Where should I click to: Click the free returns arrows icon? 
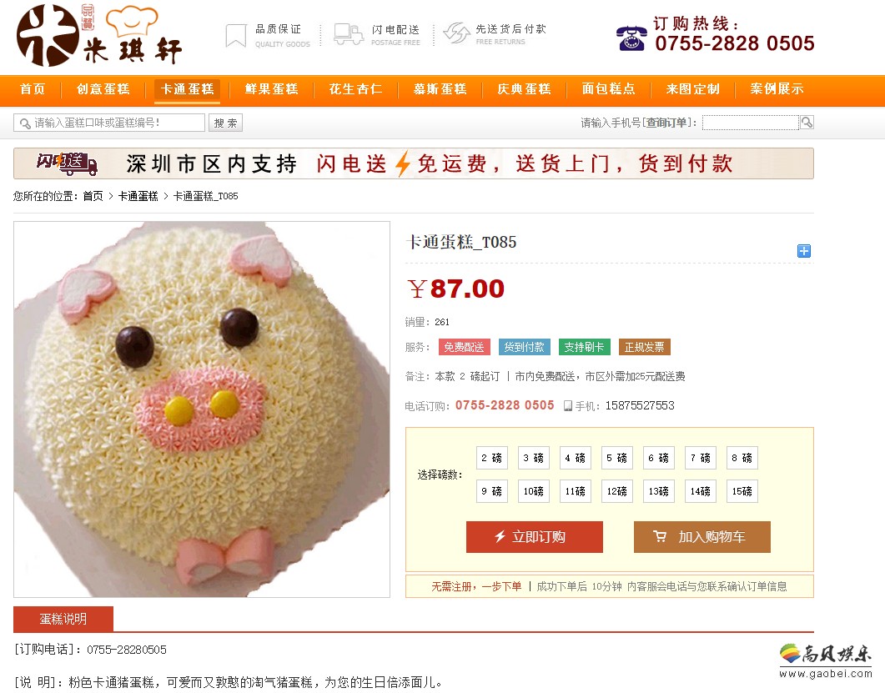point(456,33)
